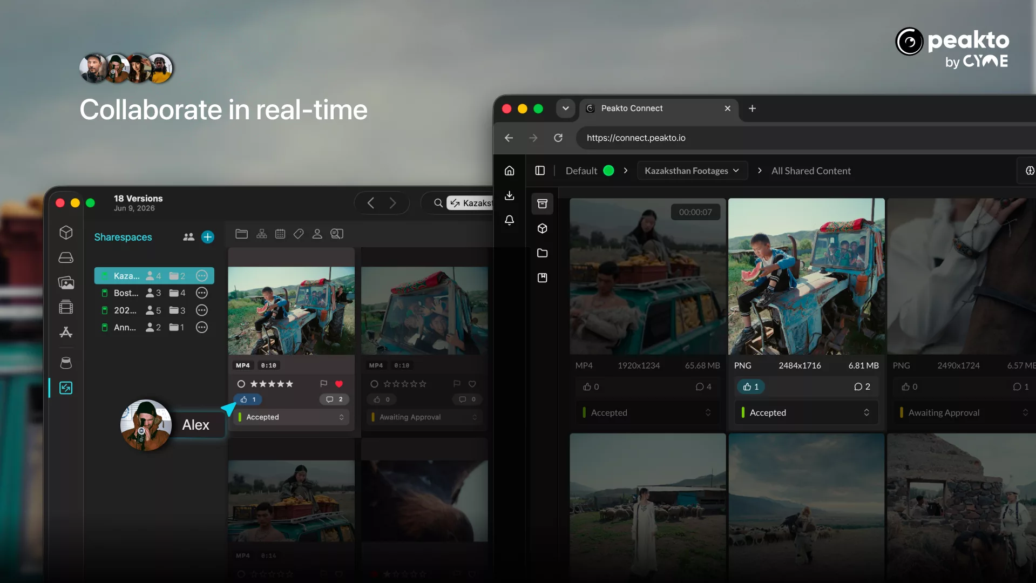
Task: Select the Ann... sharespace row
Action: pyautogui.click(x=154, y=327)
